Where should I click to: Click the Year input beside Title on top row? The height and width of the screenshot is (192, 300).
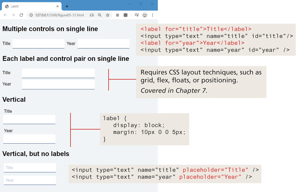click(x=103, y=44)
